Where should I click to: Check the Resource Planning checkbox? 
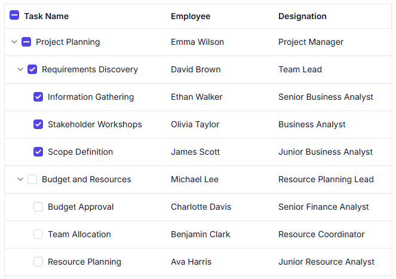coord(38,262)
